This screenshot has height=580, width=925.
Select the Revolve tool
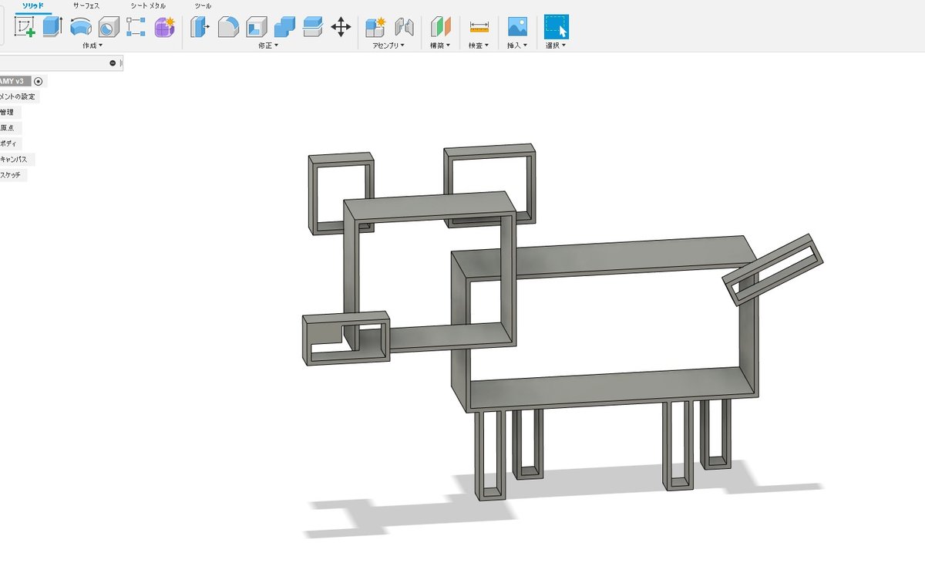pos(80,27)
